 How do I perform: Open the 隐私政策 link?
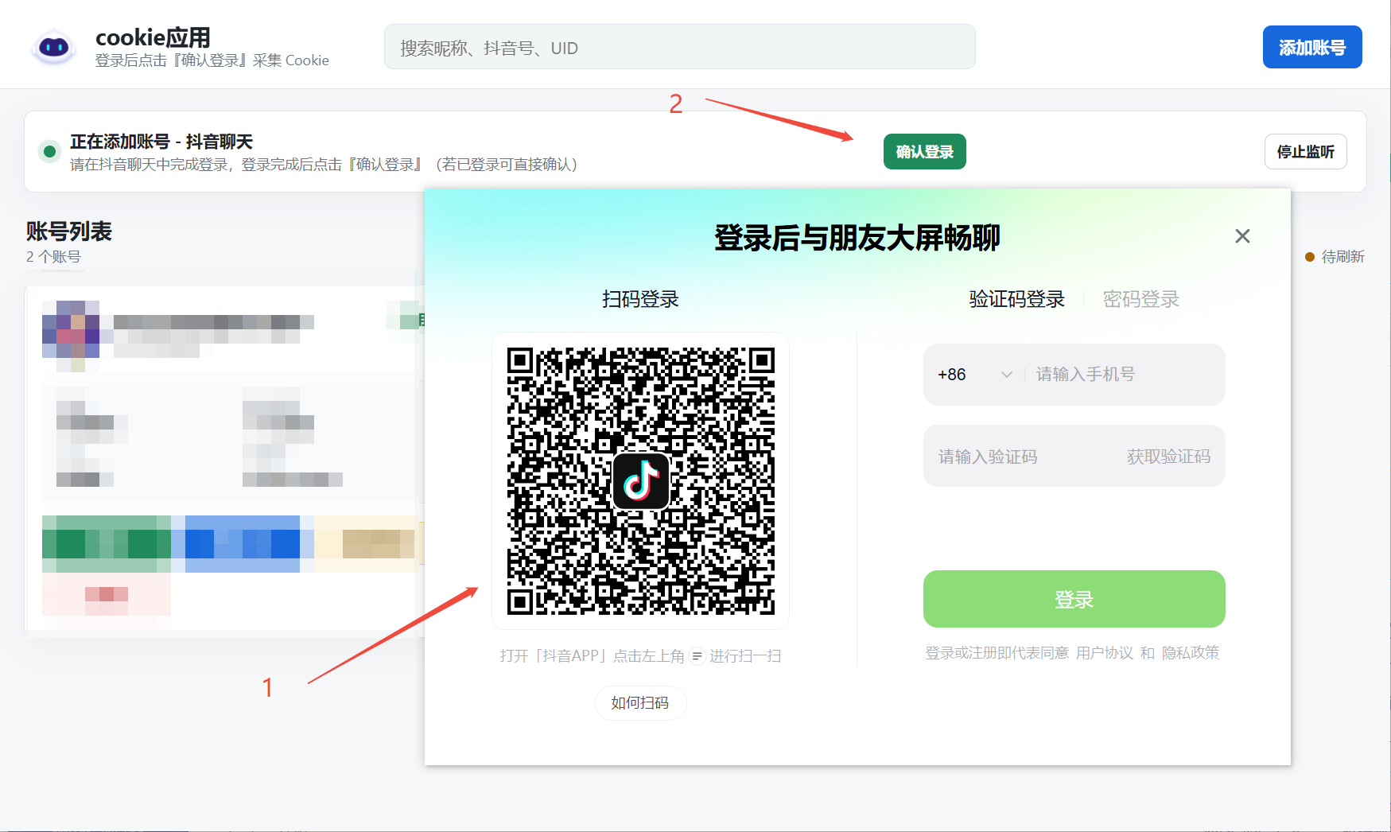(x=1190, y=652)
